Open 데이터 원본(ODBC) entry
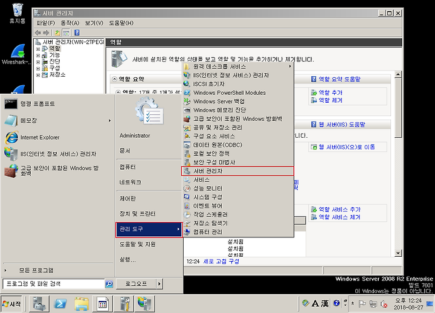The image size is (435, 313). pos(237,145)
